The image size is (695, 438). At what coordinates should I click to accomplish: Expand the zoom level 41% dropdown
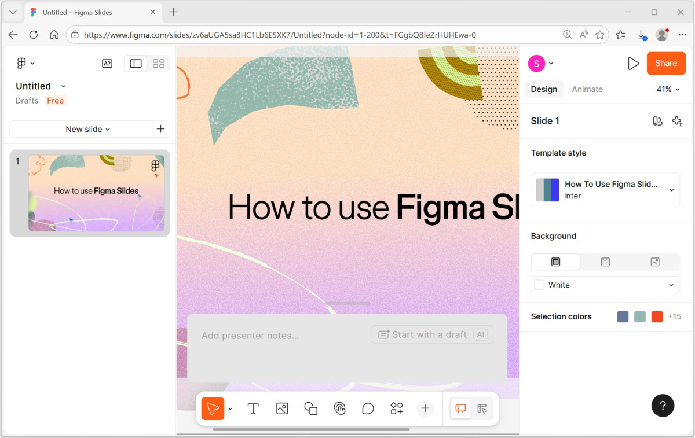click(x=668, y=89)
